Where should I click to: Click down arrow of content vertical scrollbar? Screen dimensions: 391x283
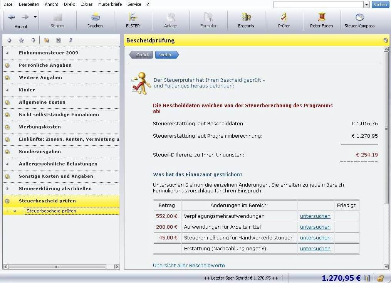point(386,266)
